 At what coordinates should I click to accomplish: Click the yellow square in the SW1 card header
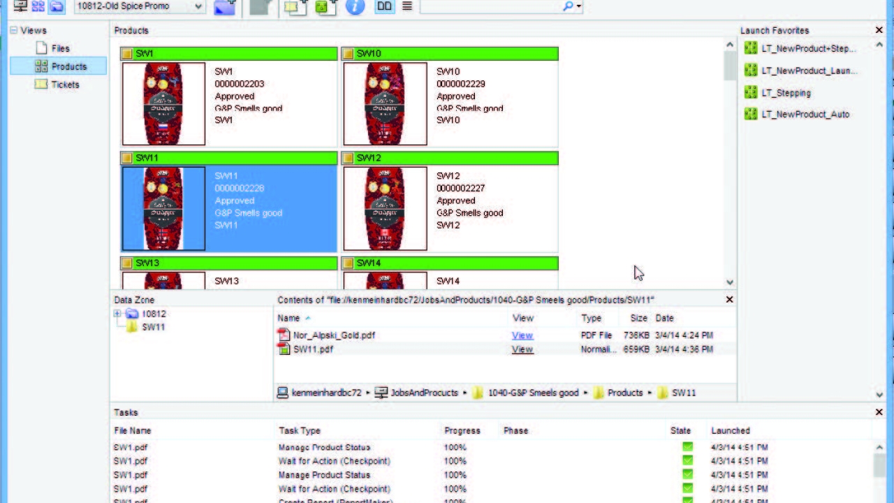point(126,54)
